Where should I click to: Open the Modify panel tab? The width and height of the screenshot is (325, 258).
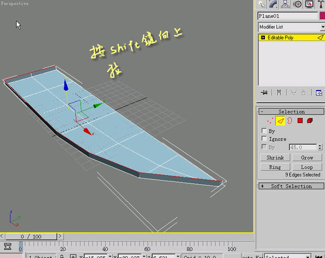273,4
